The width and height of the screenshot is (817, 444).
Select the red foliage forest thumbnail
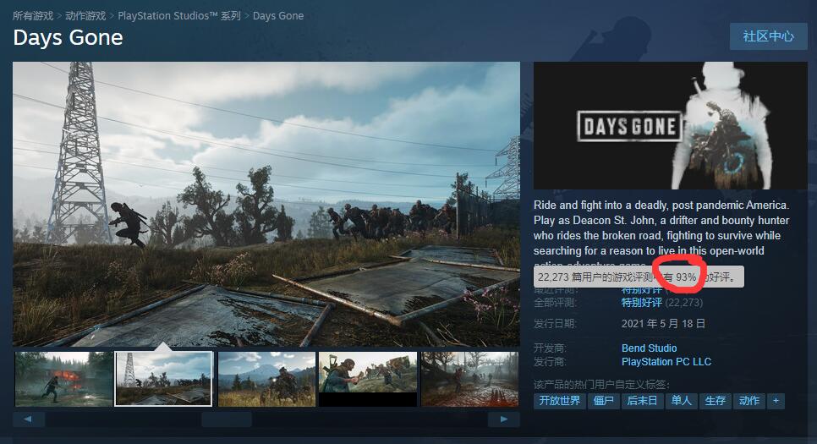pyautogui.click(x=469, y=379)
